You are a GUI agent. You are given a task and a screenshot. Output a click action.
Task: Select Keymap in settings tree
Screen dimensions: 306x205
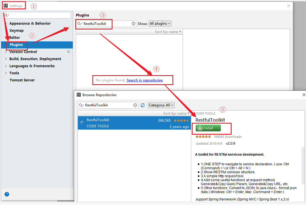16,31
